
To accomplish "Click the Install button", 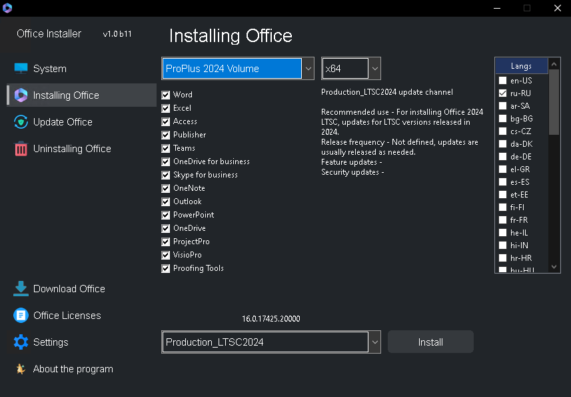I will (430, 342).
